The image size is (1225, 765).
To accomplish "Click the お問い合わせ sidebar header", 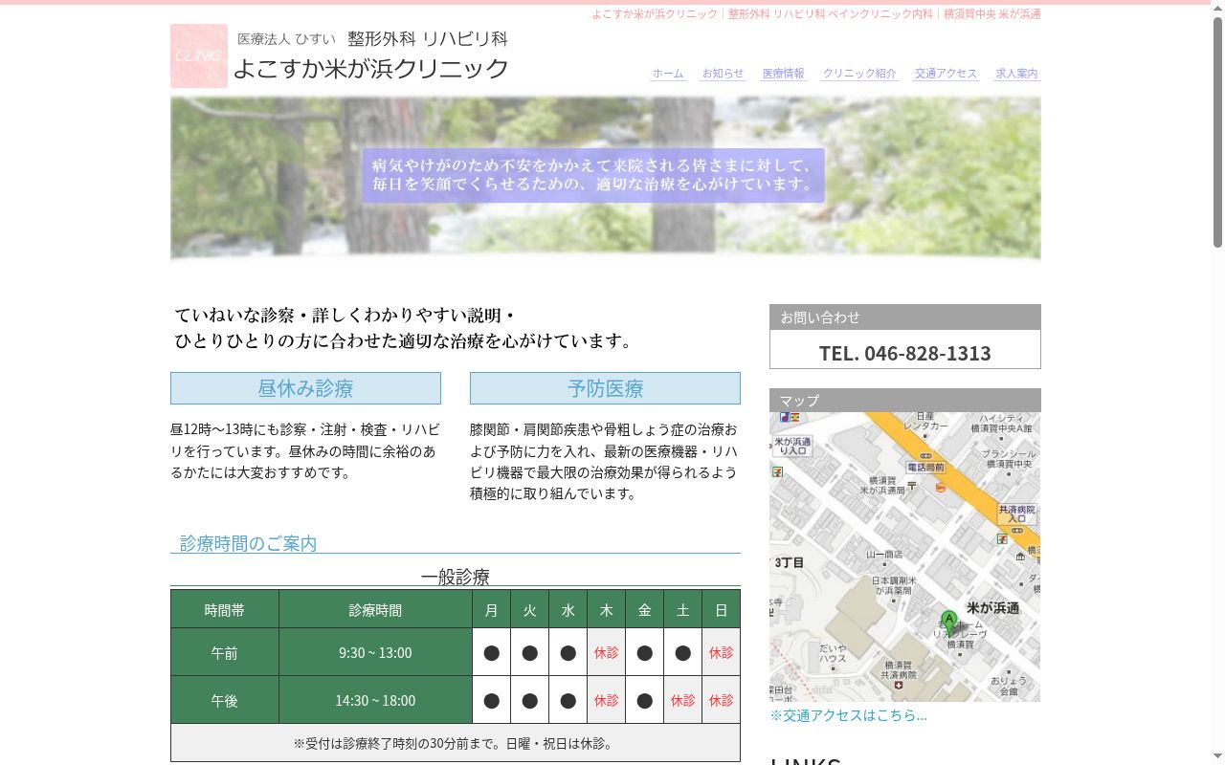I will click(x=905, y=317).
